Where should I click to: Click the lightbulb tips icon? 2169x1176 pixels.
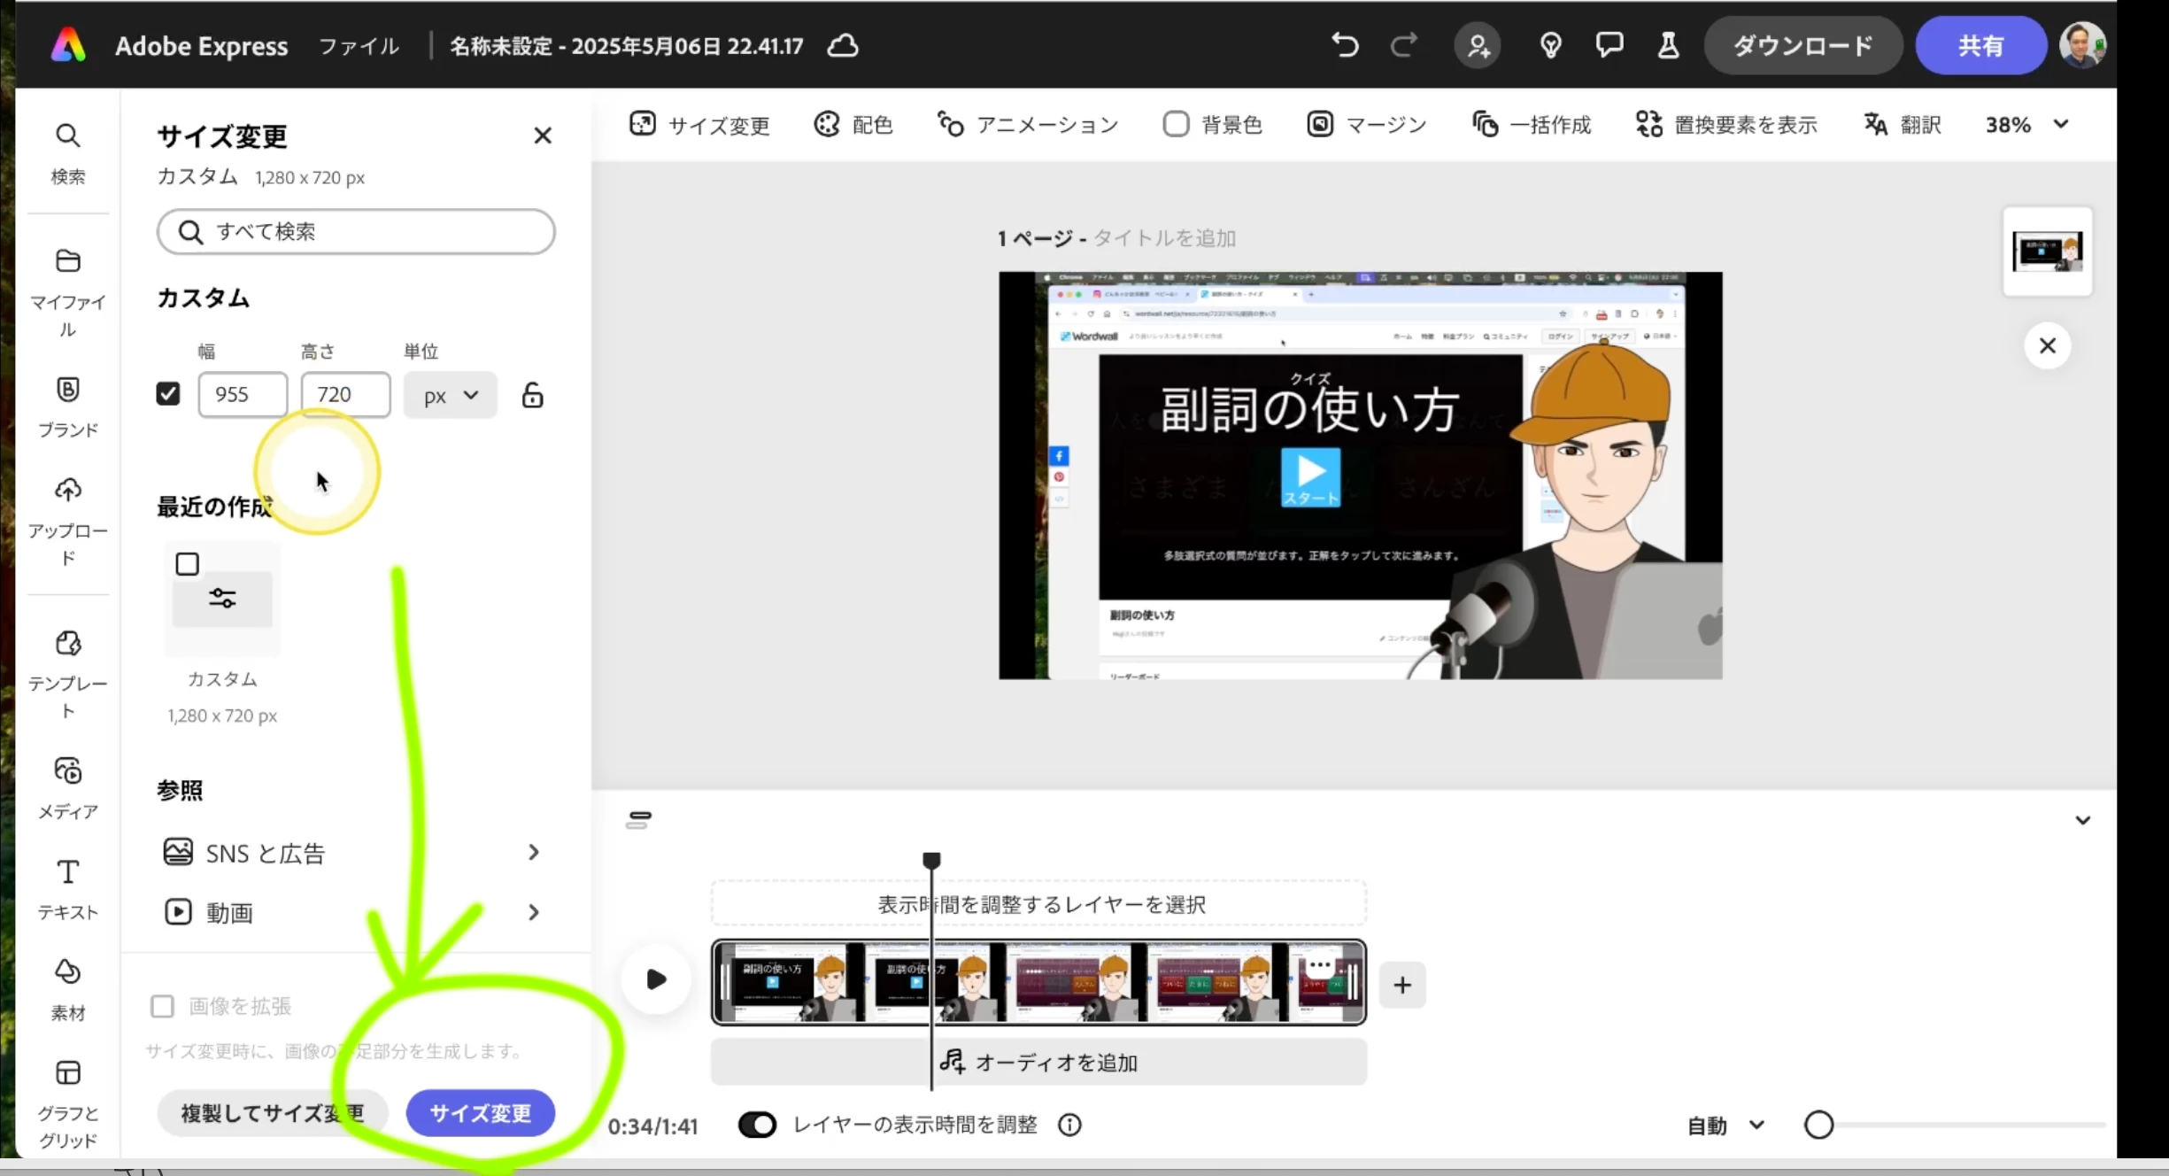pyautogui.click(x=1550, y=45)
